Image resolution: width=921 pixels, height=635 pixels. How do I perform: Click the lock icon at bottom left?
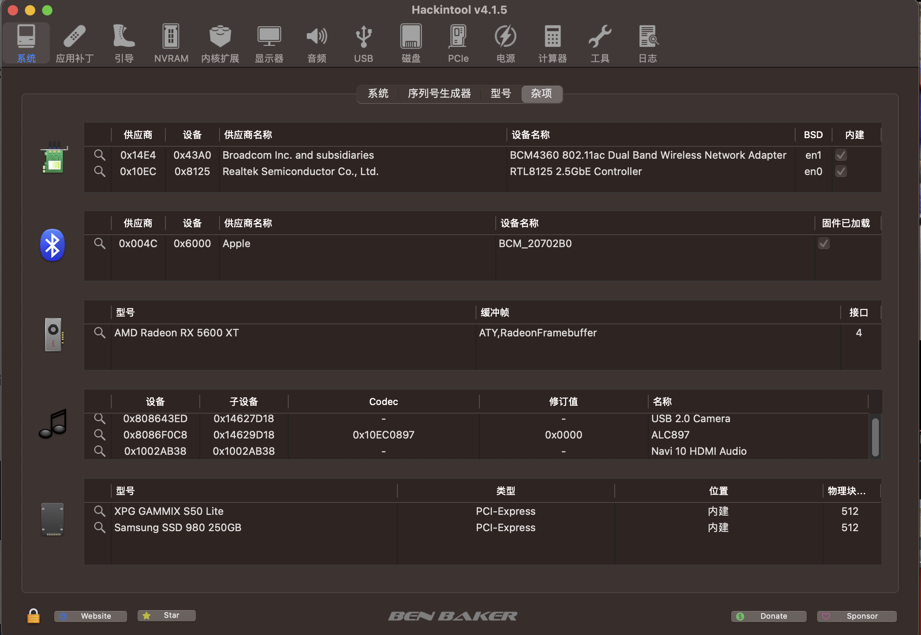click(34, 616)
